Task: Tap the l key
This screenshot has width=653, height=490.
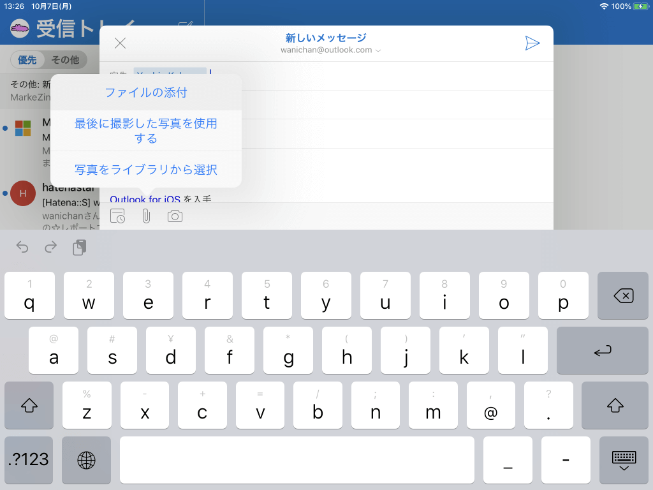Action: (x=523, y=350)
